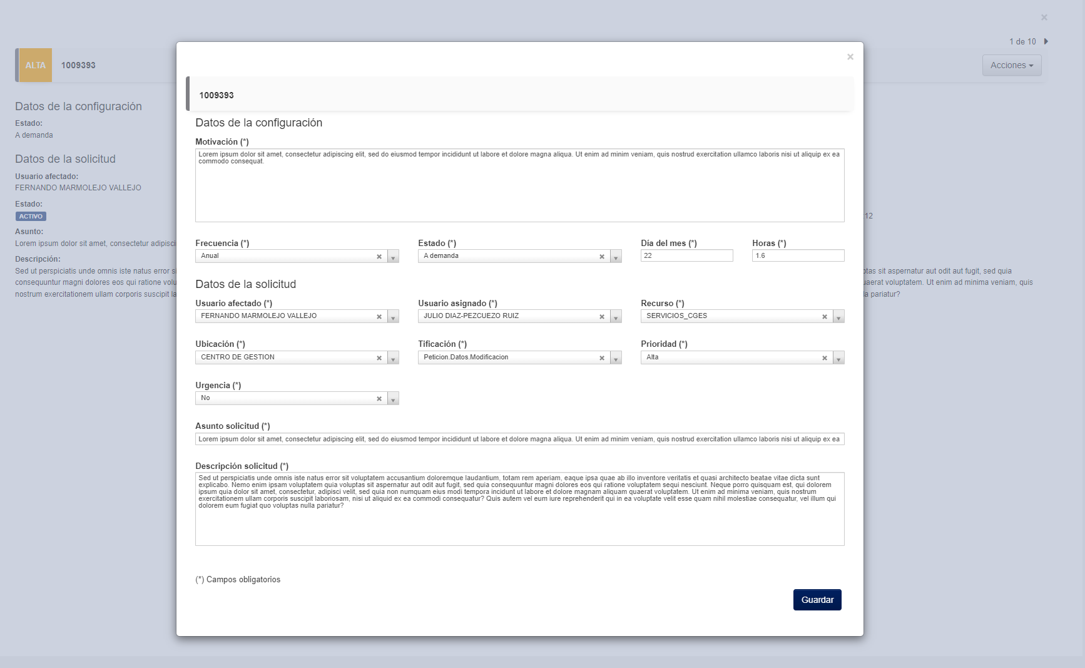This screenshot has width=1085, height=668.
Task: Click the selected value 'Peticion.Datos.Modificacion'
Action: 466,357
